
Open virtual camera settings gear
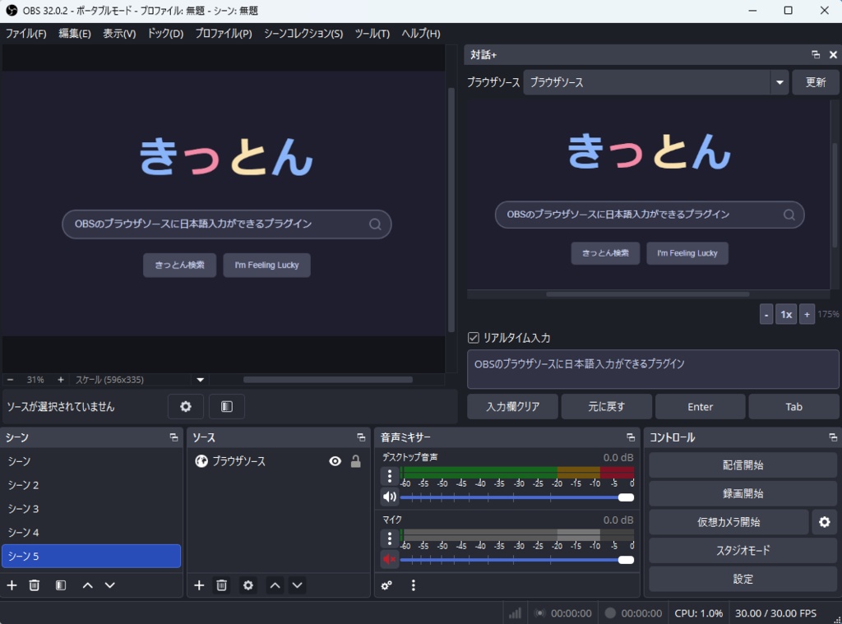[x=824, y=522]
